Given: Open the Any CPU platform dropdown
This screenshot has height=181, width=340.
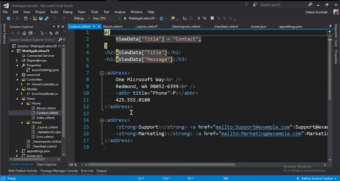Looking at the screenshot, I should tap(106, 19).
